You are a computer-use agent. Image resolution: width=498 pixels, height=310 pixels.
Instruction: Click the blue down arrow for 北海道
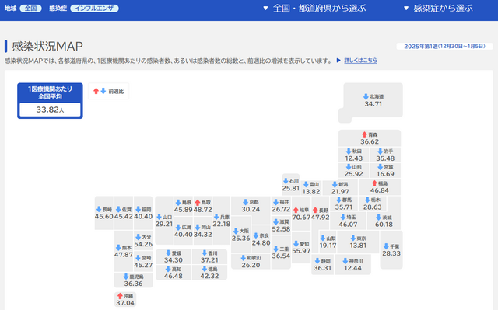[x=366, y=96]
